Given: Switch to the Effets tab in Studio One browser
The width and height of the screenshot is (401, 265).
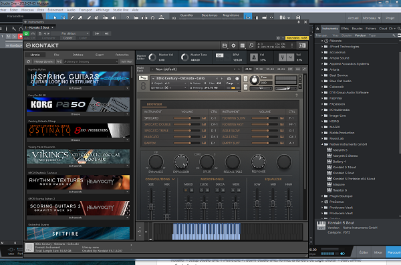Looking at the screenshot, I should (x=345, y=29).
